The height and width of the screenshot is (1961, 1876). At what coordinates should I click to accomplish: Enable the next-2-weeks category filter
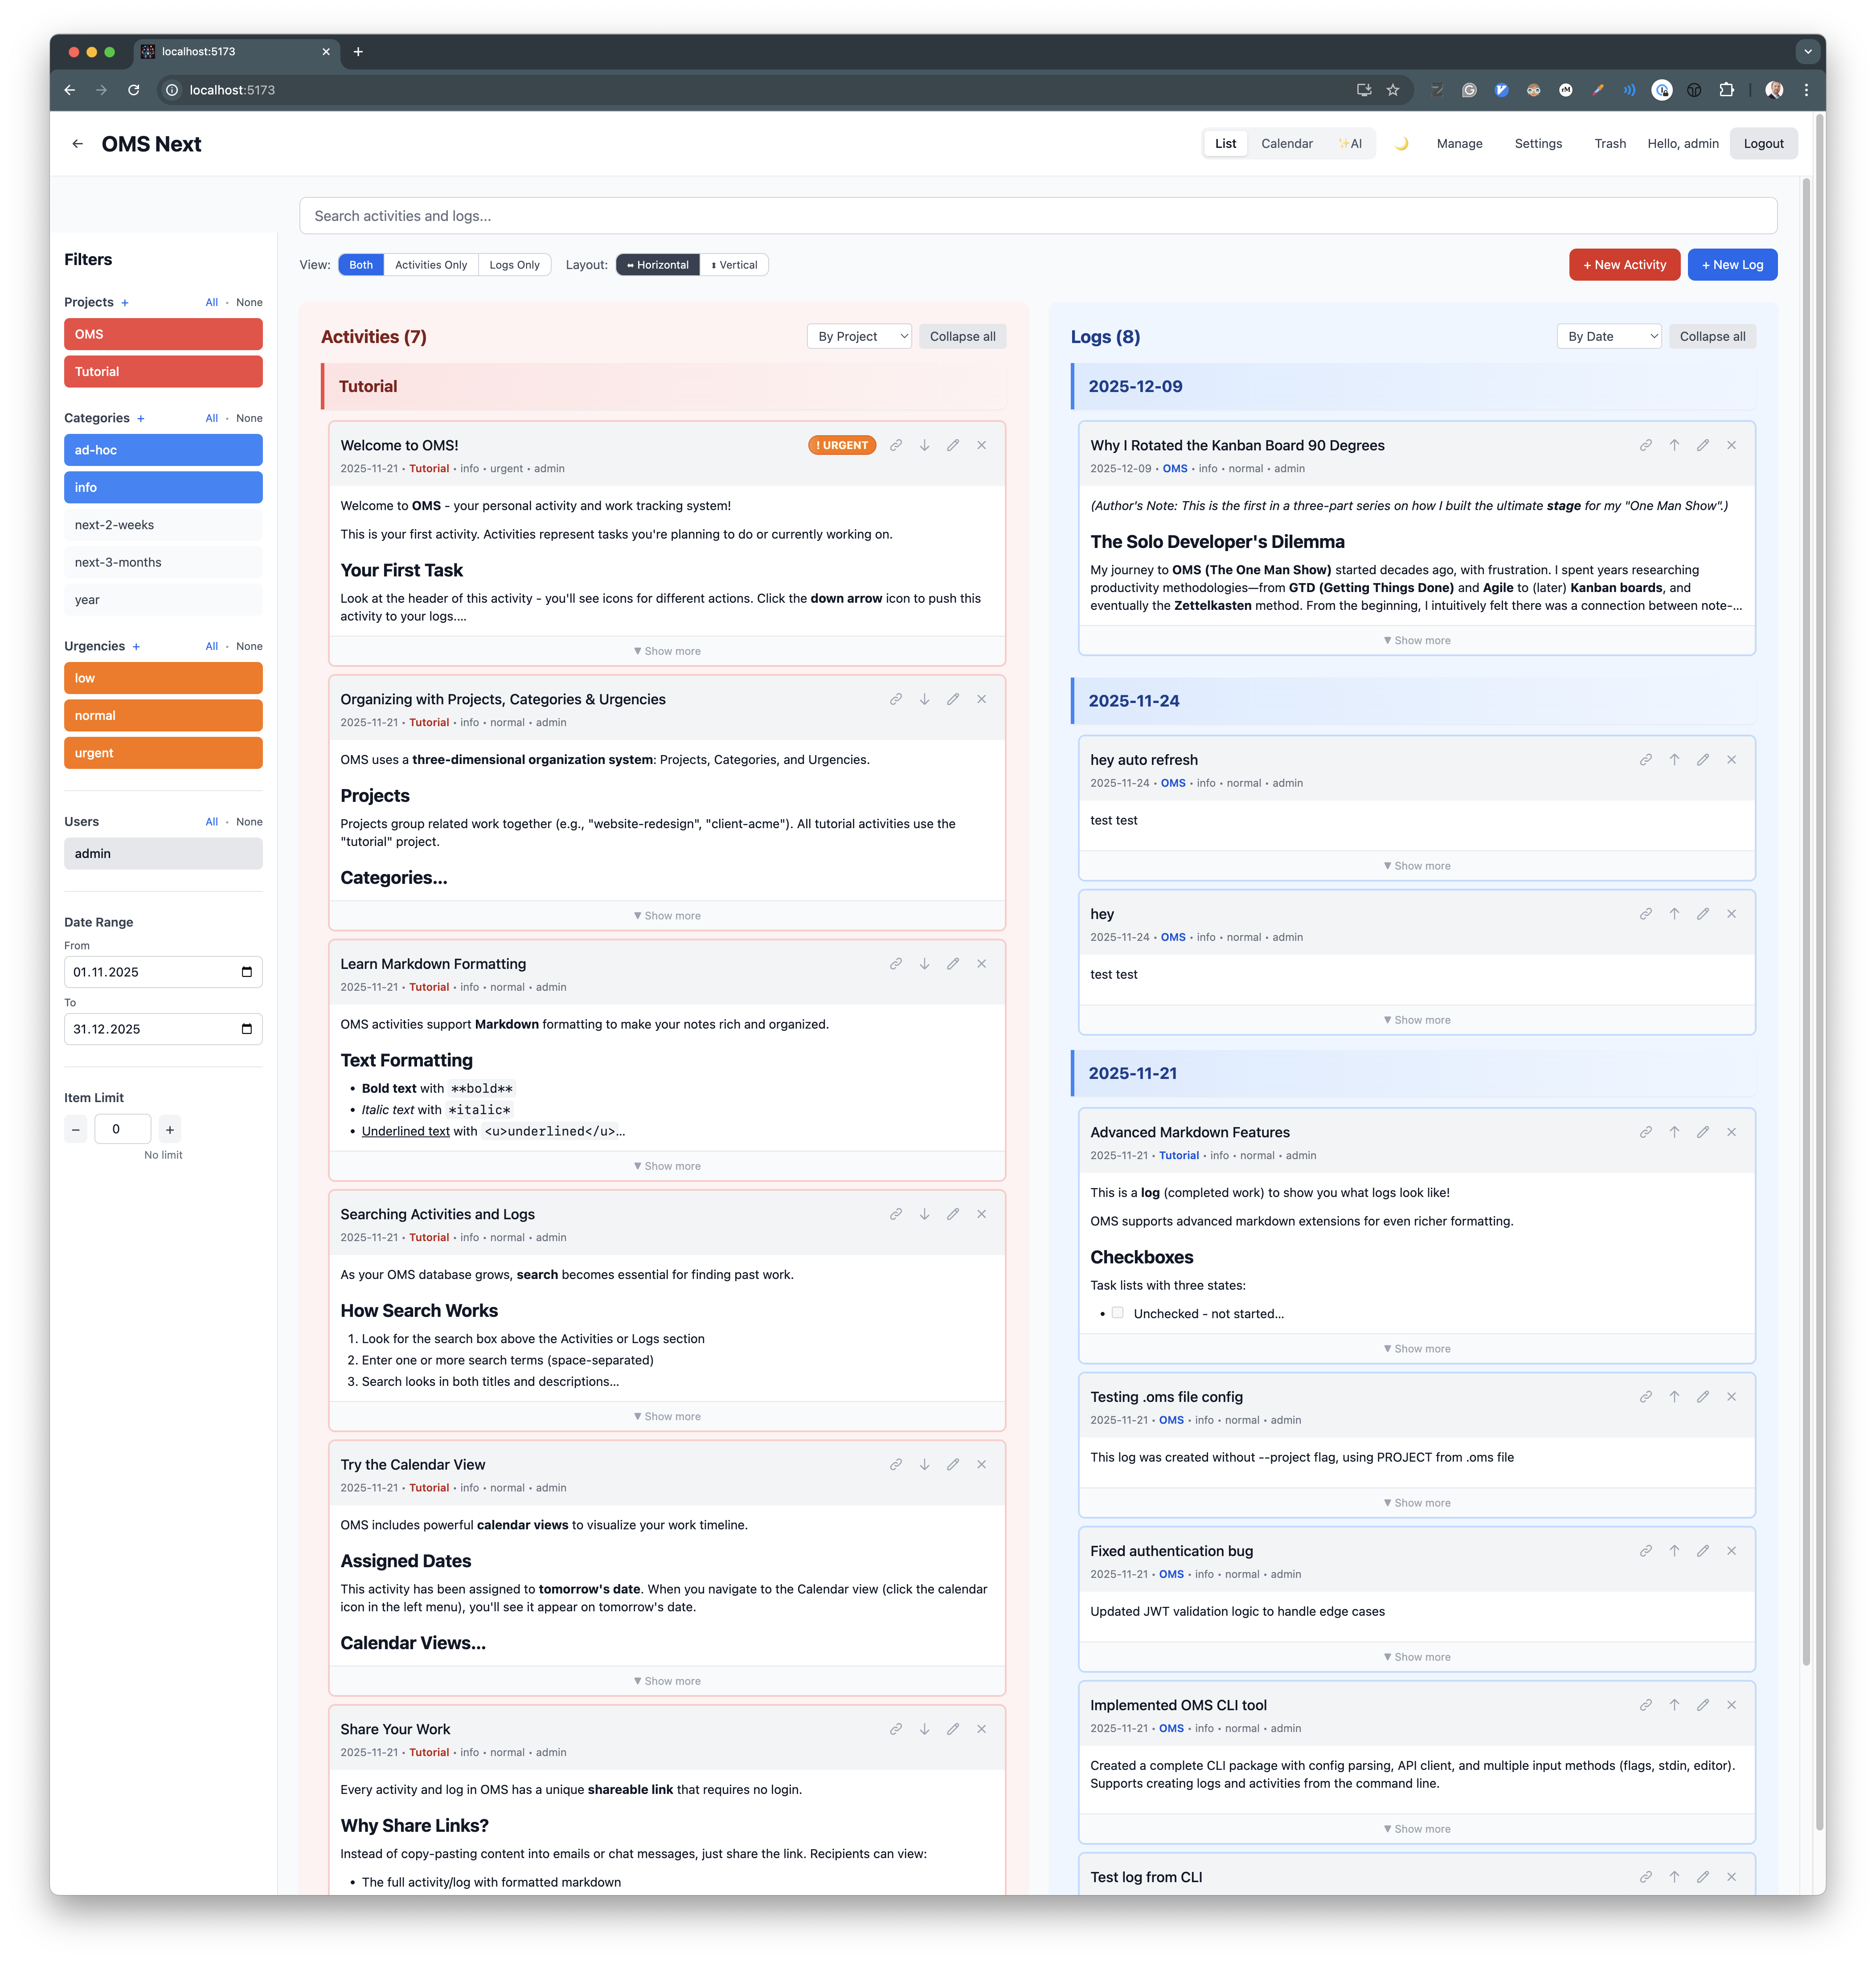coord(163,526)
